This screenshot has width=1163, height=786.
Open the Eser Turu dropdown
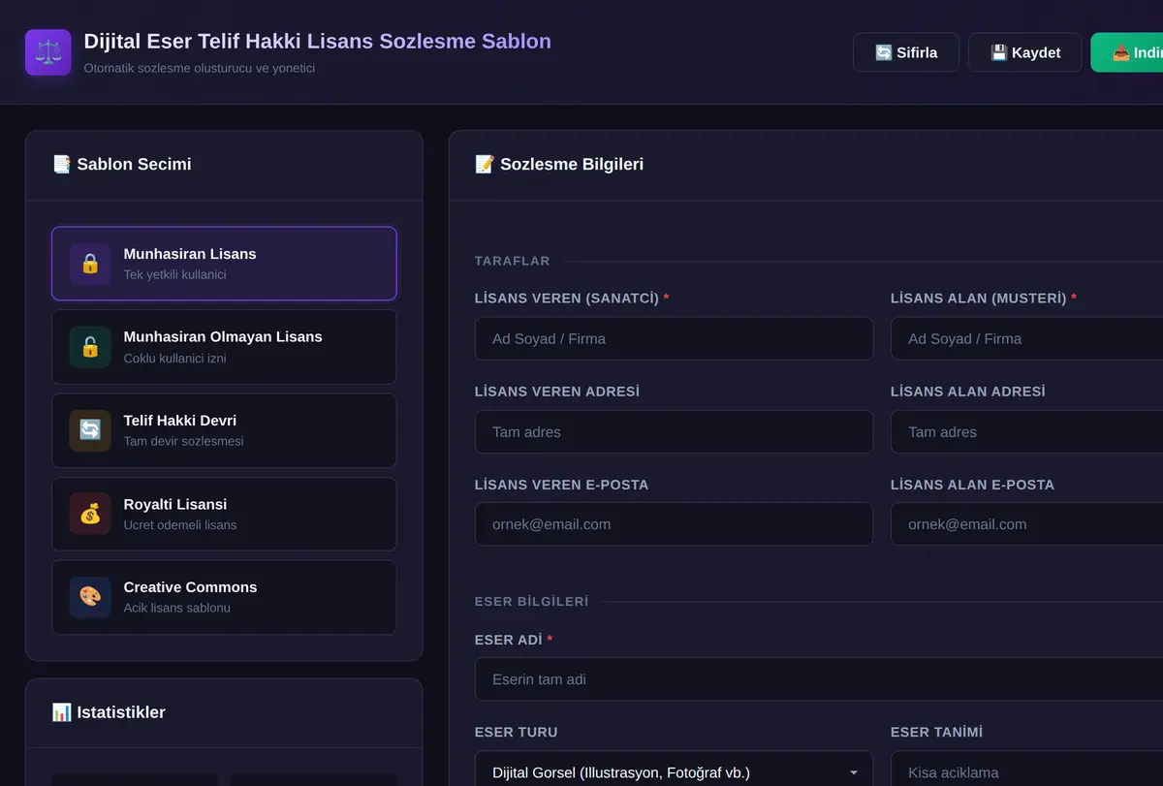674,772
